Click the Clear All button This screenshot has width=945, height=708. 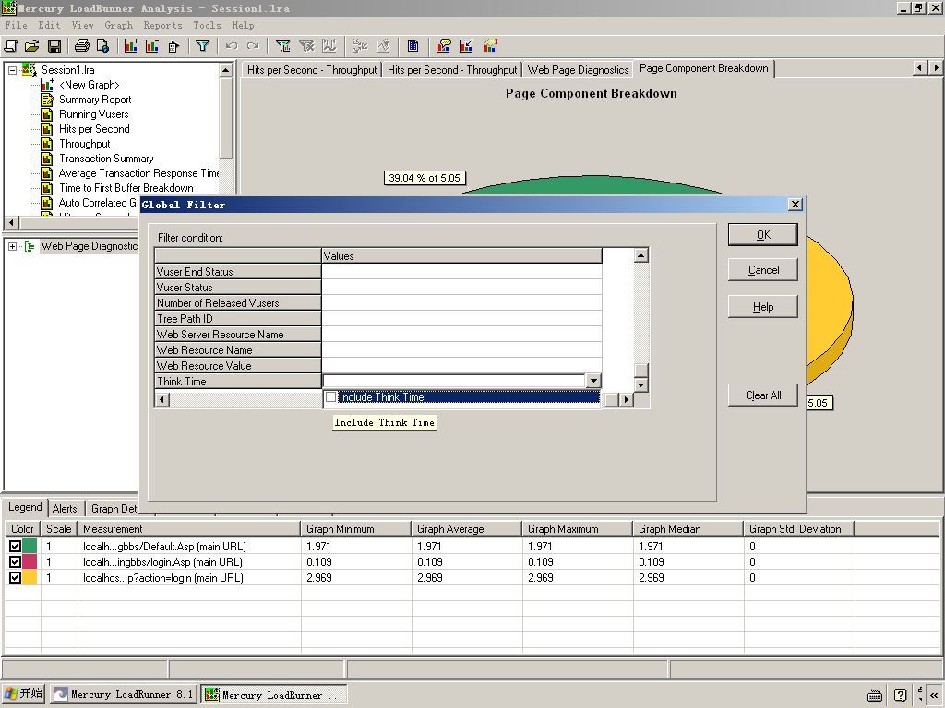coord(763,395)
